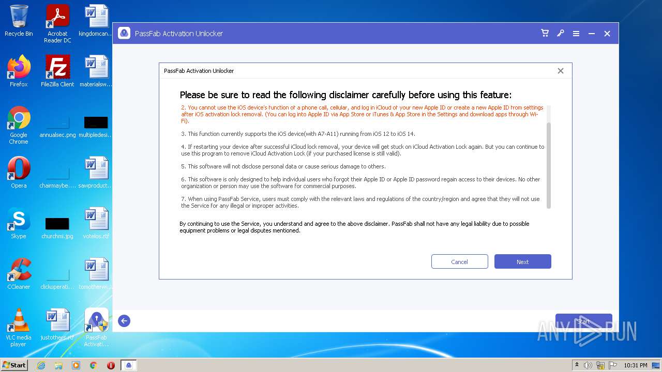Click the Next button
Viewport: 662px width, 372px height.
pos(523,261)
